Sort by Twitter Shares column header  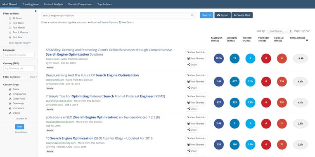pos(247,39)
